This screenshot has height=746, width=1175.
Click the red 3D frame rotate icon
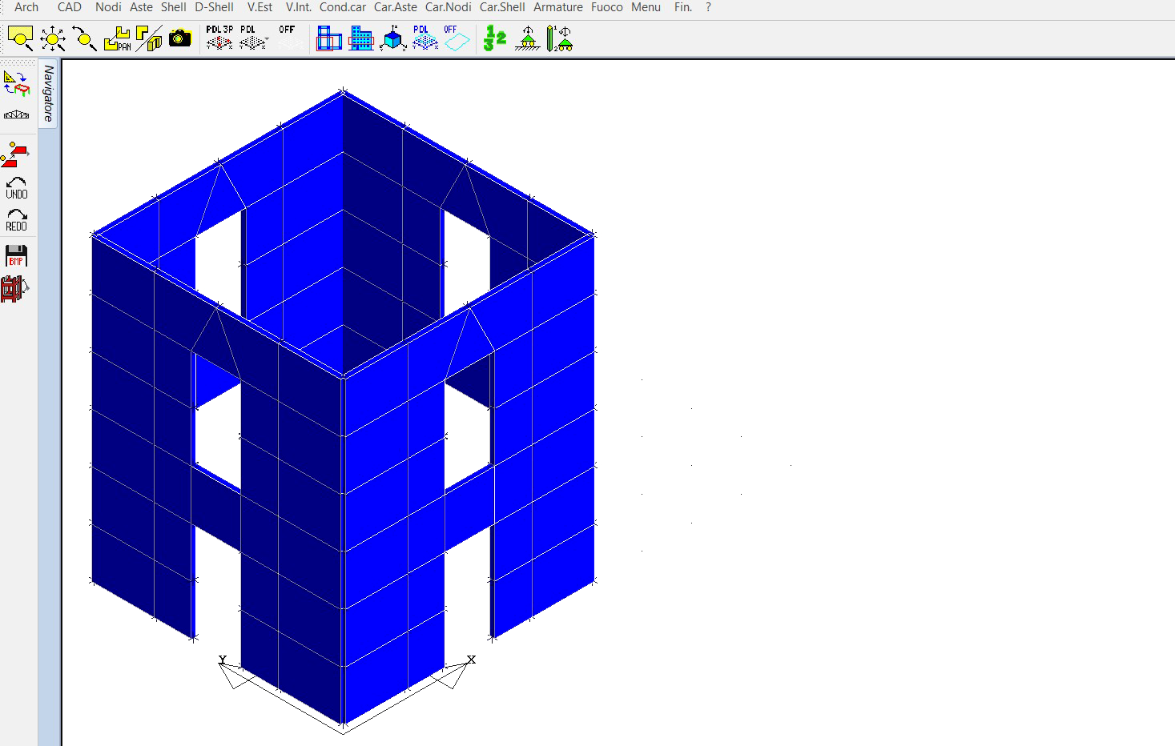coord(14,288)
